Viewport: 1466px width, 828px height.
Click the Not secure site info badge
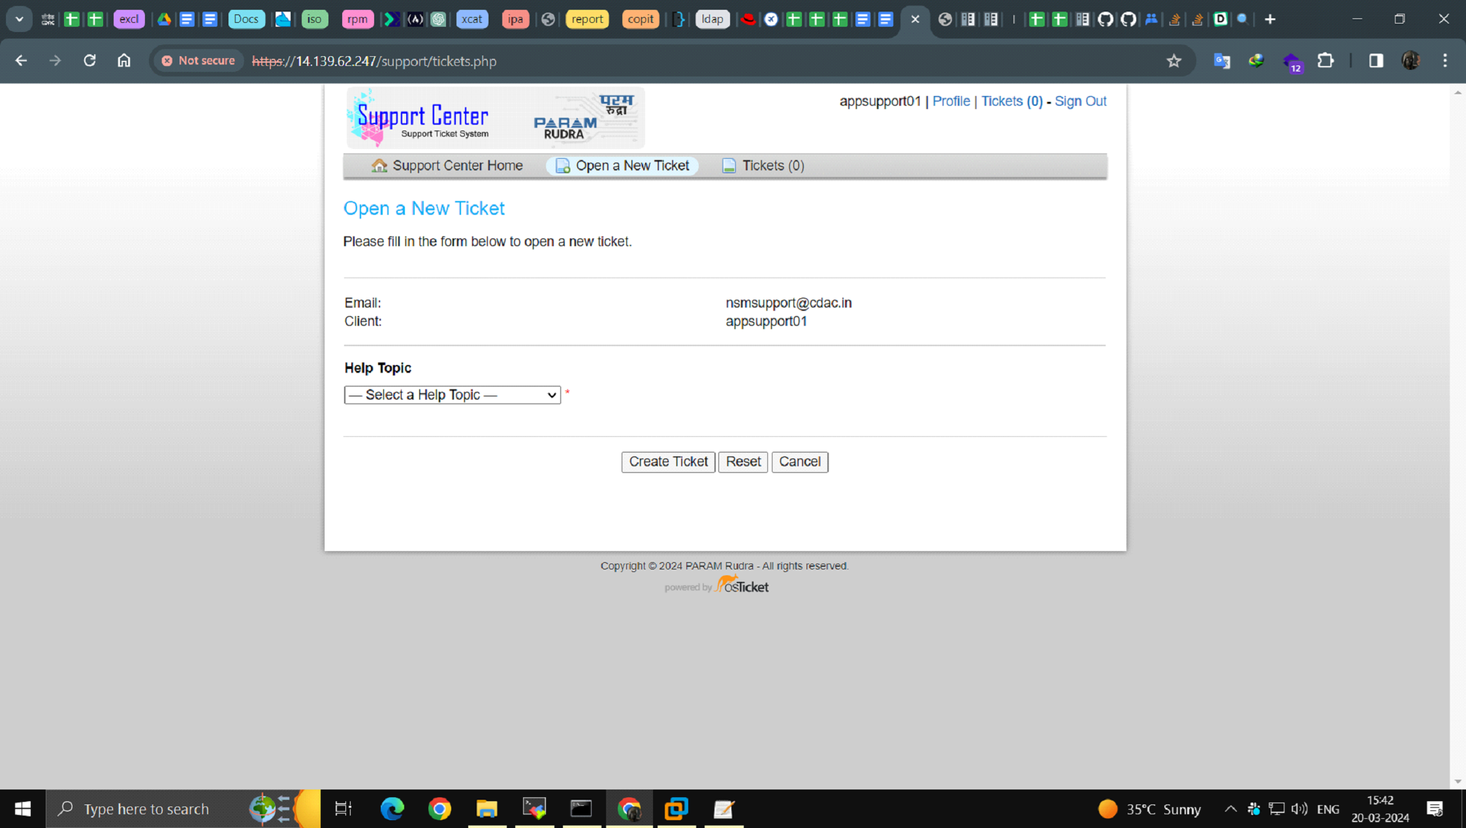tap(199, 61)
